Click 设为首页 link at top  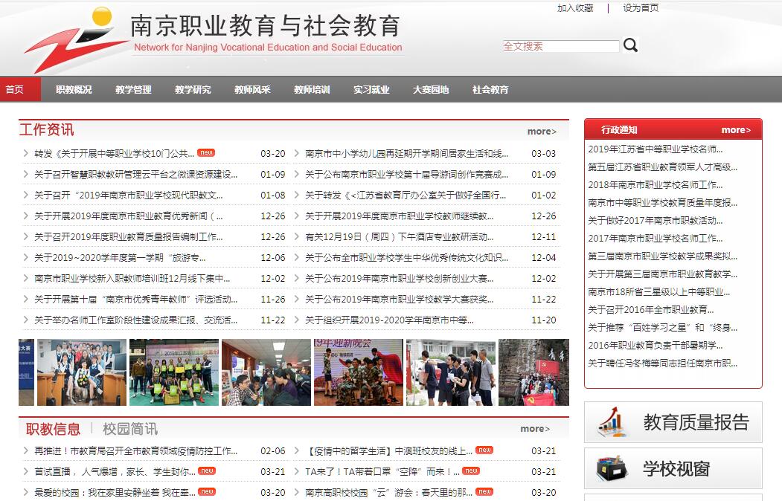pyautogui.click(x=641, y=8)
